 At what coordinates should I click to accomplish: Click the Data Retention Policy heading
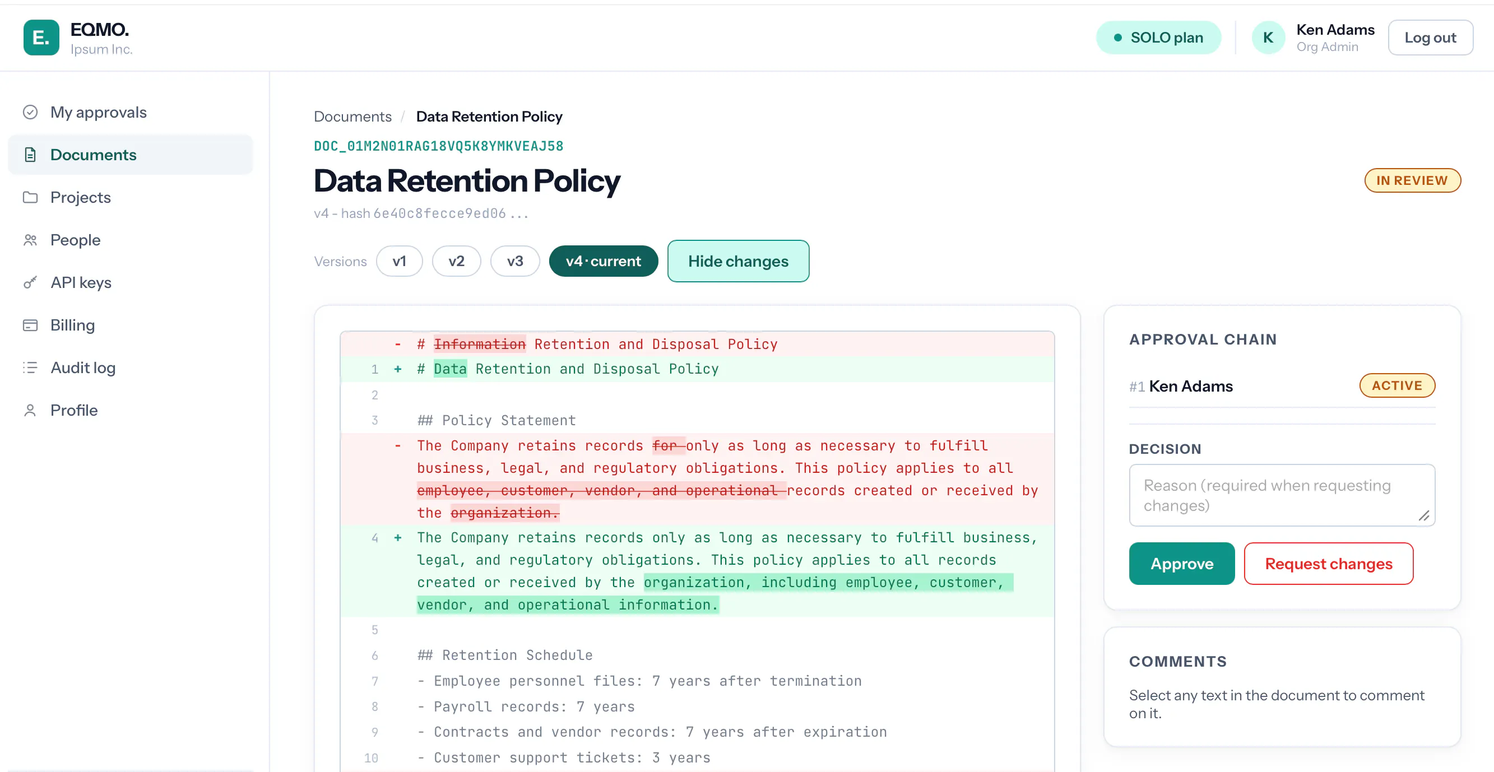pos(467,181)
